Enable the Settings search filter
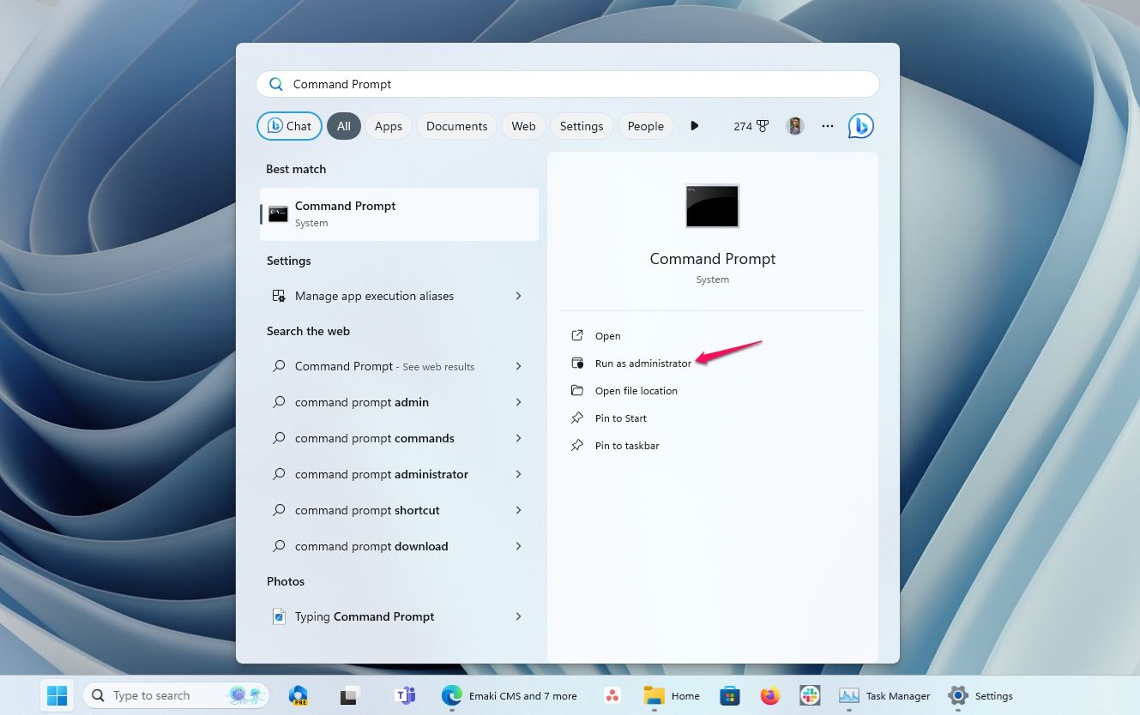 (581, 125)
